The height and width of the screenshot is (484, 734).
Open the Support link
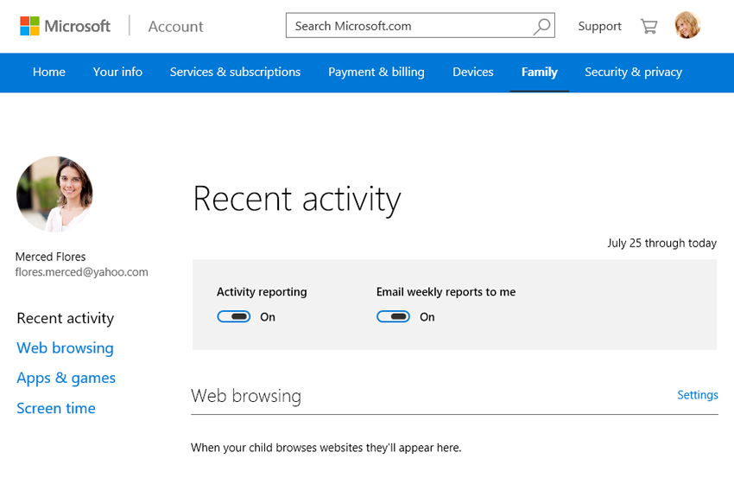[599, 26]
